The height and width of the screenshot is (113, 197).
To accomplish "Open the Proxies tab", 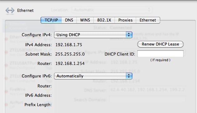I will click(x=126, y=20).
